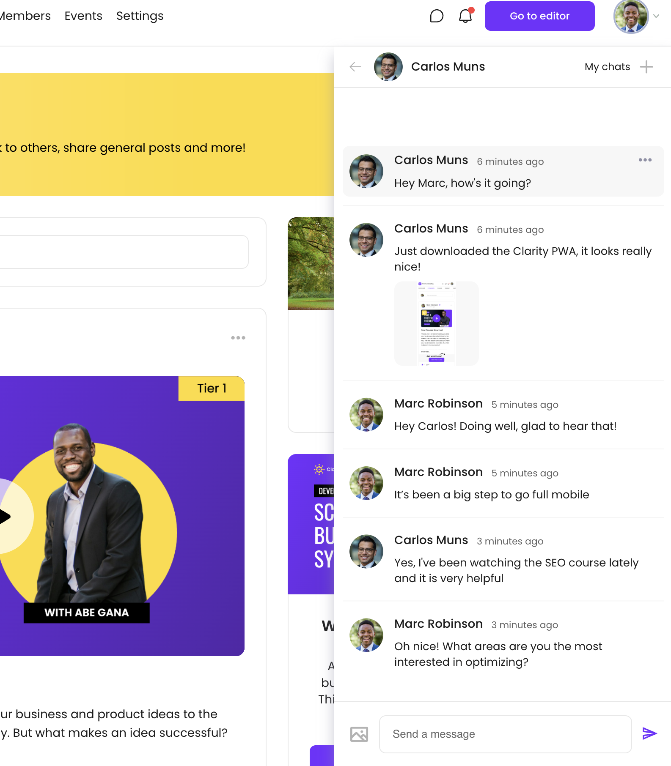The width and height of the screenshot is (671, 766).
Task: Click Carlos Muns avatar in chat header
Action: coord(388,67)
